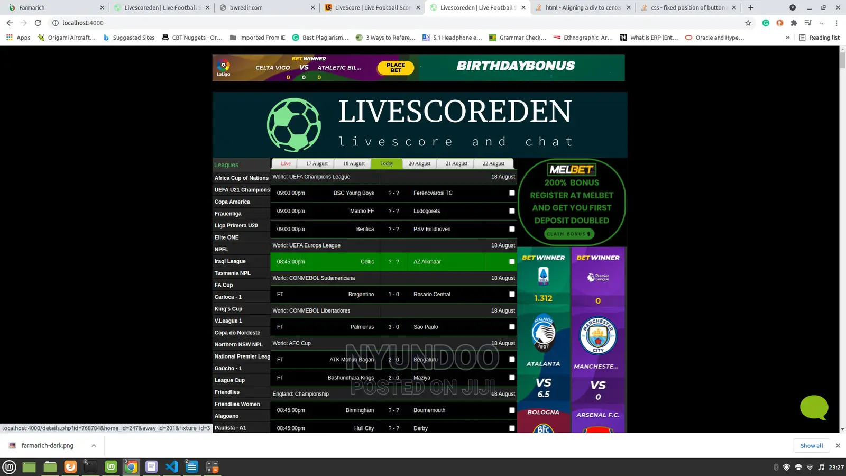Open the calculator from the panel
Image resolution: width=846 pixels, height=476 pixels.
point(212,467)
